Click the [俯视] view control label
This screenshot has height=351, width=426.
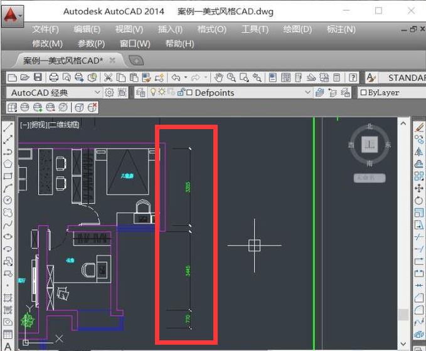point(37,125)
